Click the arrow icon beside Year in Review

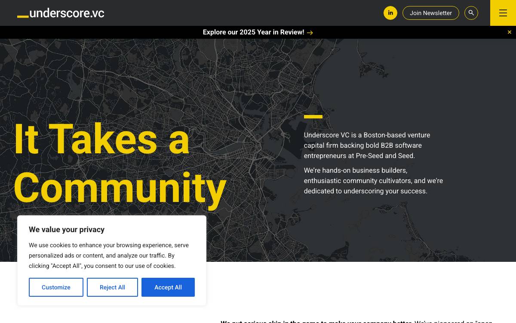coord(310,33)
